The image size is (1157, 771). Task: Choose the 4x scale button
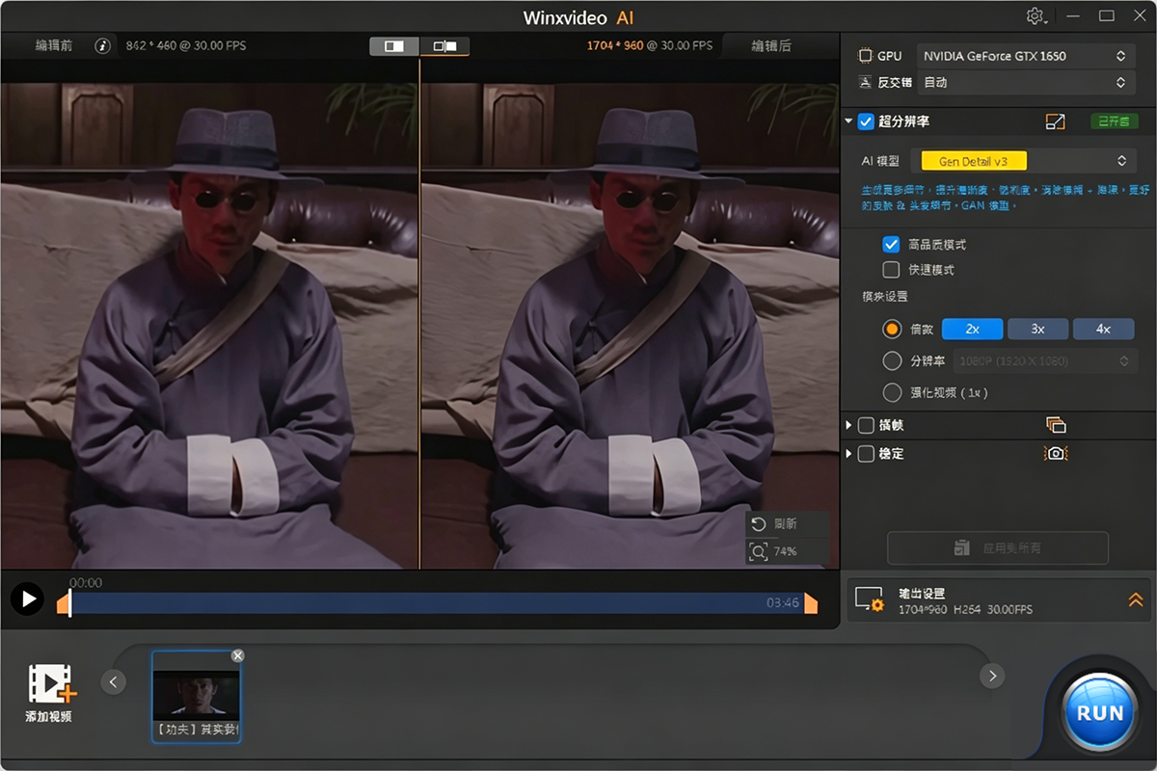(x=1103, y=329)
